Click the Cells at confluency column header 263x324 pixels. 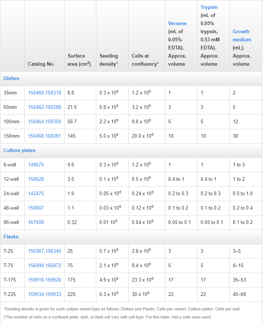[x=145, y=60]
